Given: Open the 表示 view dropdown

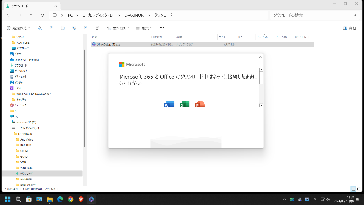Looking at the screenshot, I should 144,28.
